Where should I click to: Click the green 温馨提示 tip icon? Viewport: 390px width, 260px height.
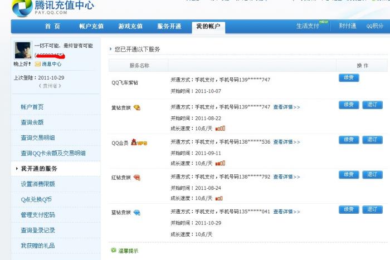(x=114, y=250)
